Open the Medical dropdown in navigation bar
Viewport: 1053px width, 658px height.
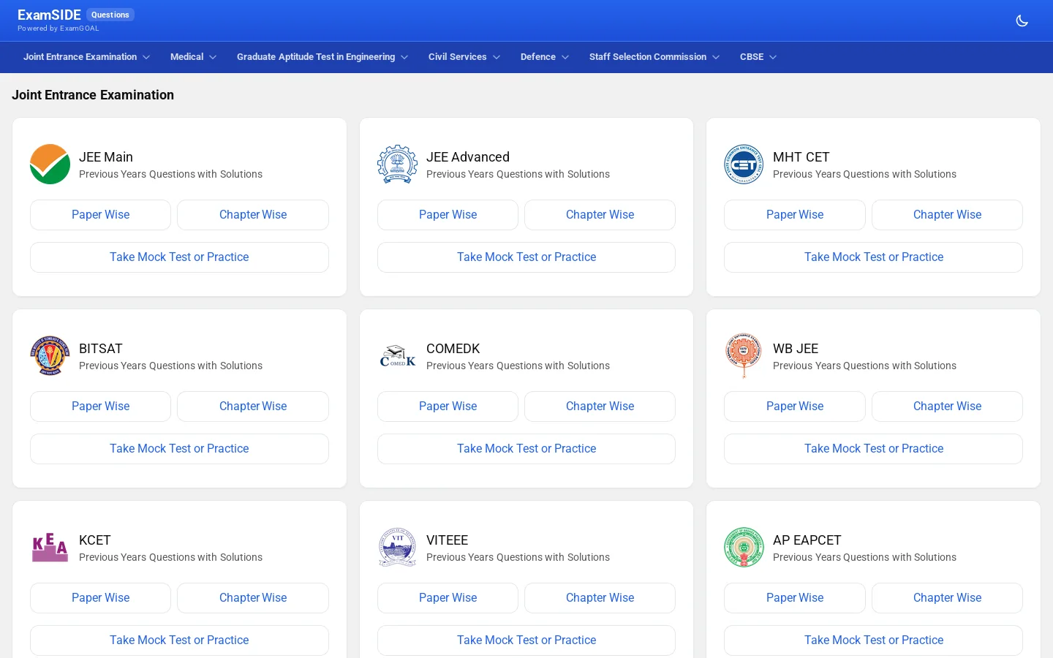tap(193, 57)
